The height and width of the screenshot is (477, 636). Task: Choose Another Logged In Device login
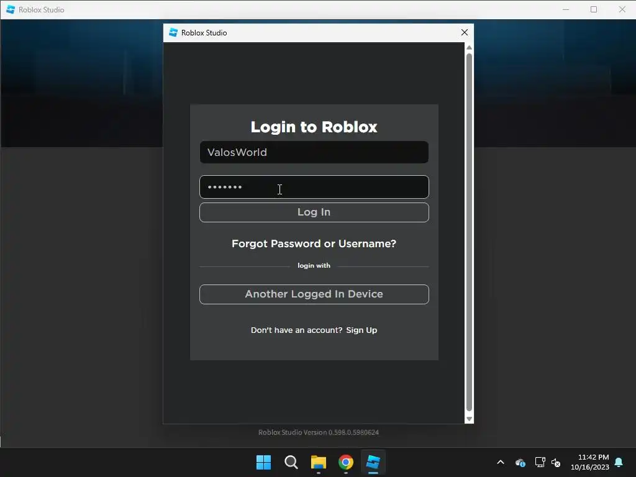click(314, 294)
